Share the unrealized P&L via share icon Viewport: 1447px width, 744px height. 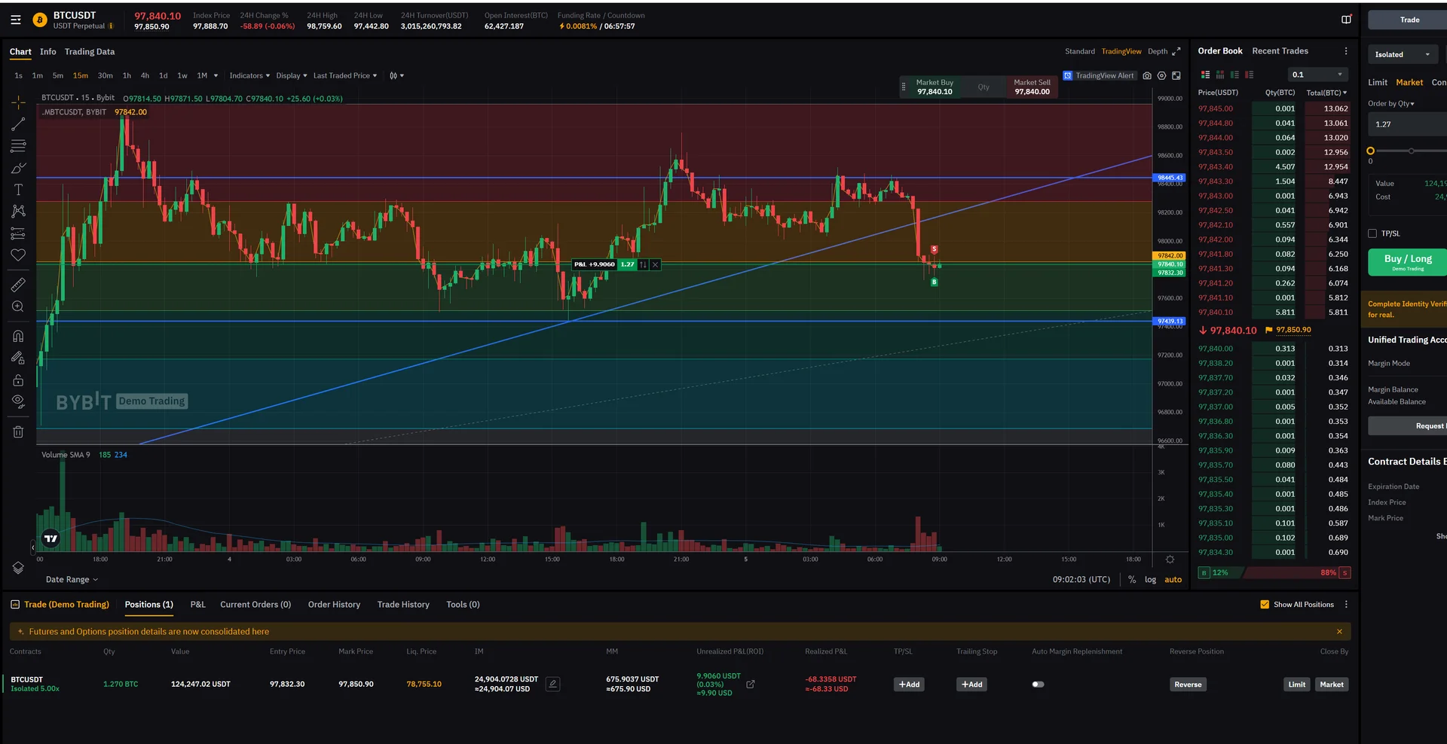tap(751, 685)
